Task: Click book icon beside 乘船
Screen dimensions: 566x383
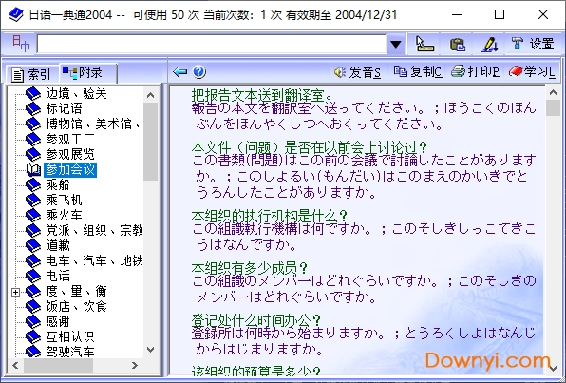Action: click(x=33, y=185)
